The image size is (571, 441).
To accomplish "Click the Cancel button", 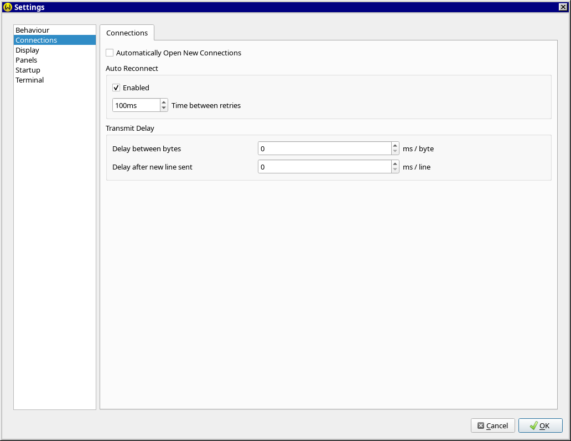I will (492, 425).
